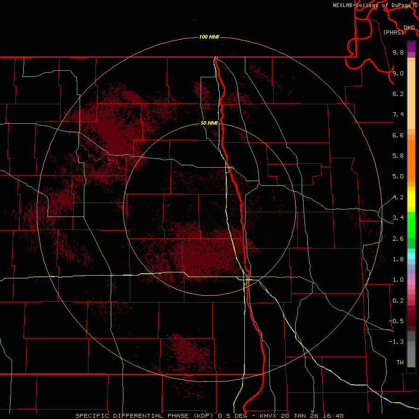Viewport: 419px width, 419px height.
Task: Click the DKD label above the color scale
Action: pyautogui.click(x=409, y=27)
